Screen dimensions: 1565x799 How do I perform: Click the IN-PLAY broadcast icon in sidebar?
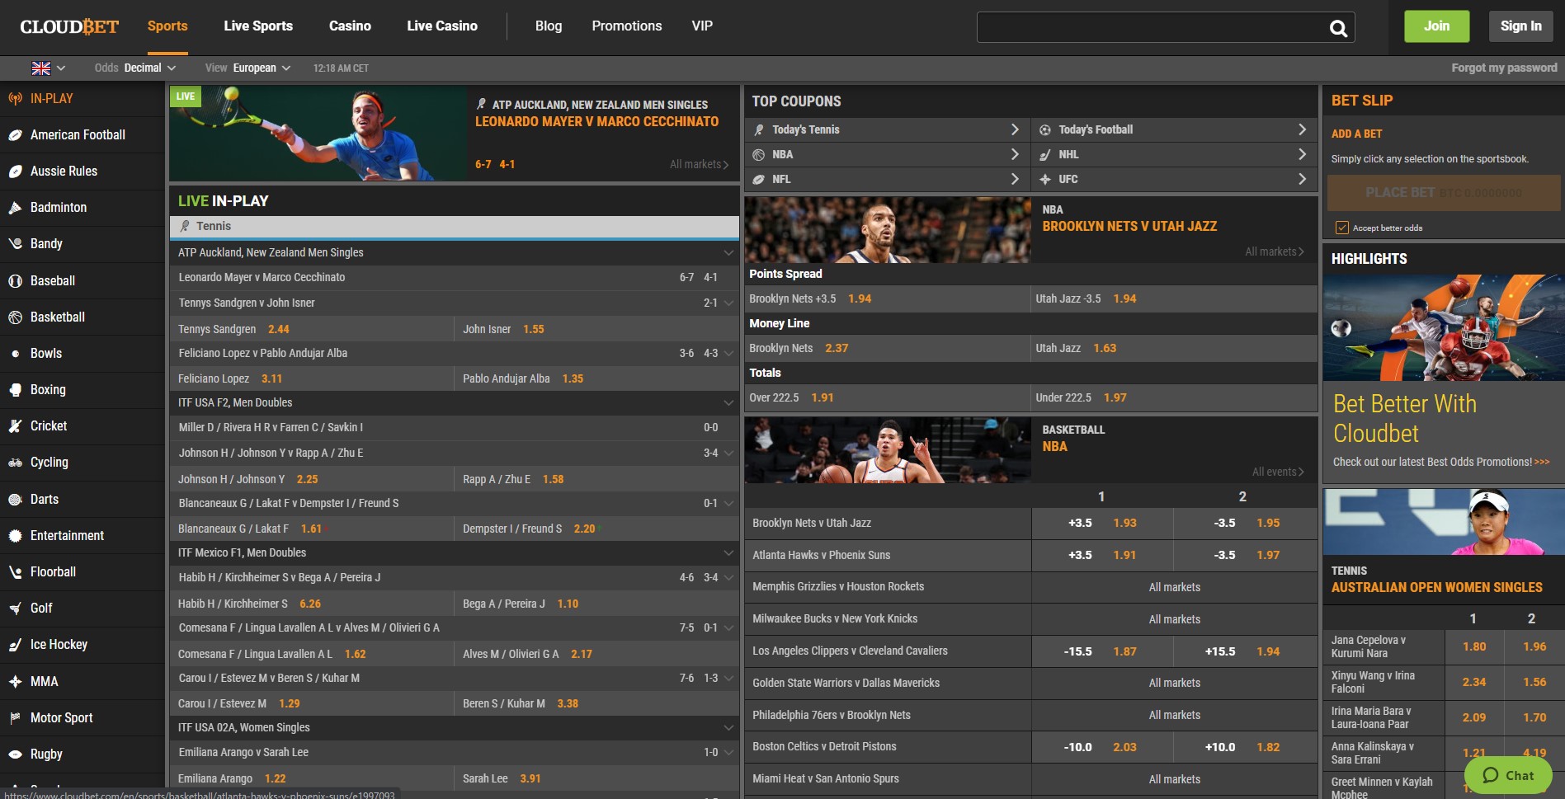tap(15, 99)
